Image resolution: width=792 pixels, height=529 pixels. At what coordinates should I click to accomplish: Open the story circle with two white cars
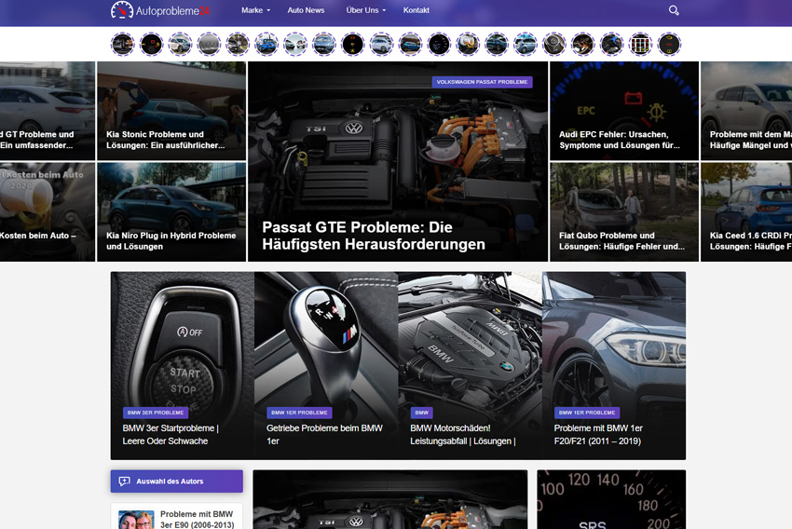coord(295,45)
